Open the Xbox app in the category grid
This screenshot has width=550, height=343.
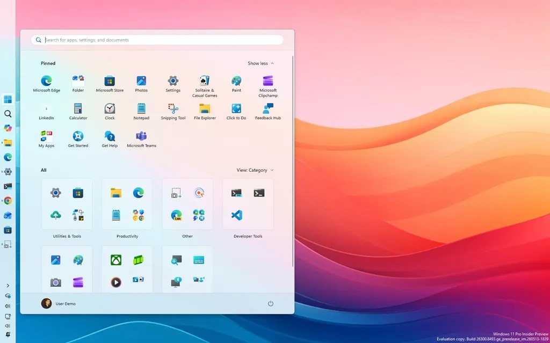coord(116,260)
